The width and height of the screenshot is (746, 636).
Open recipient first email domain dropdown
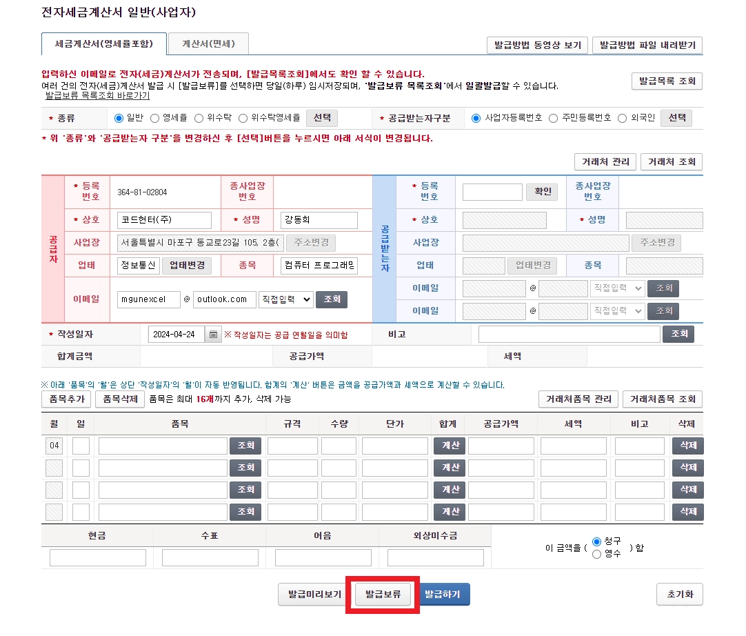pos(617,288)
